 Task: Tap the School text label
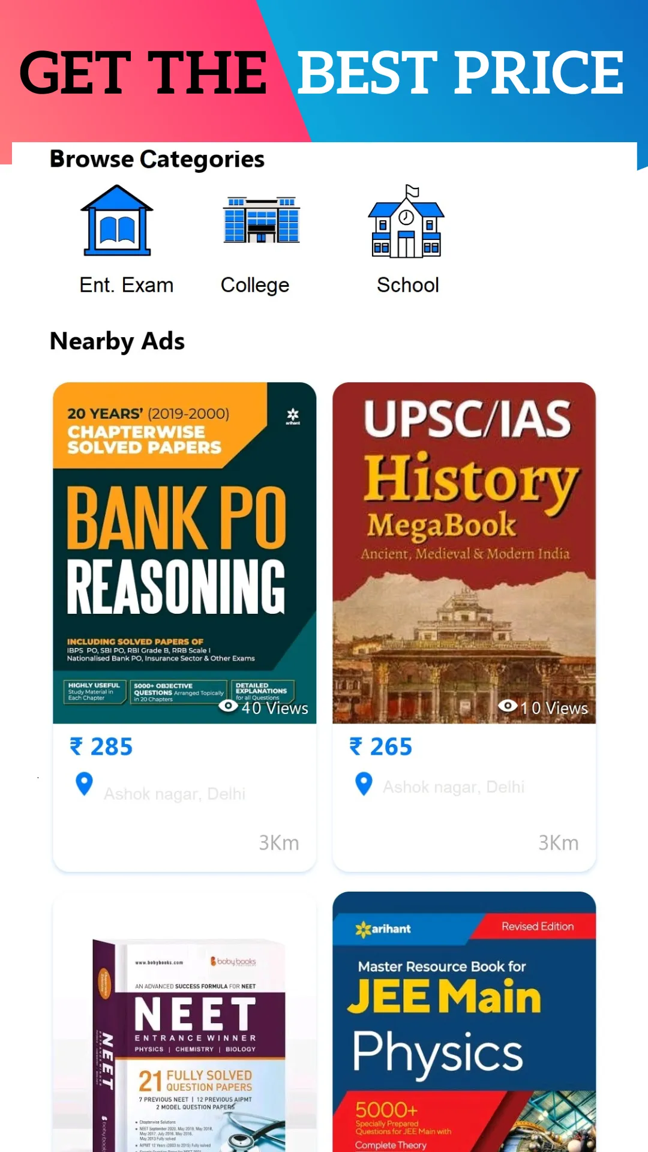[408, 285]
